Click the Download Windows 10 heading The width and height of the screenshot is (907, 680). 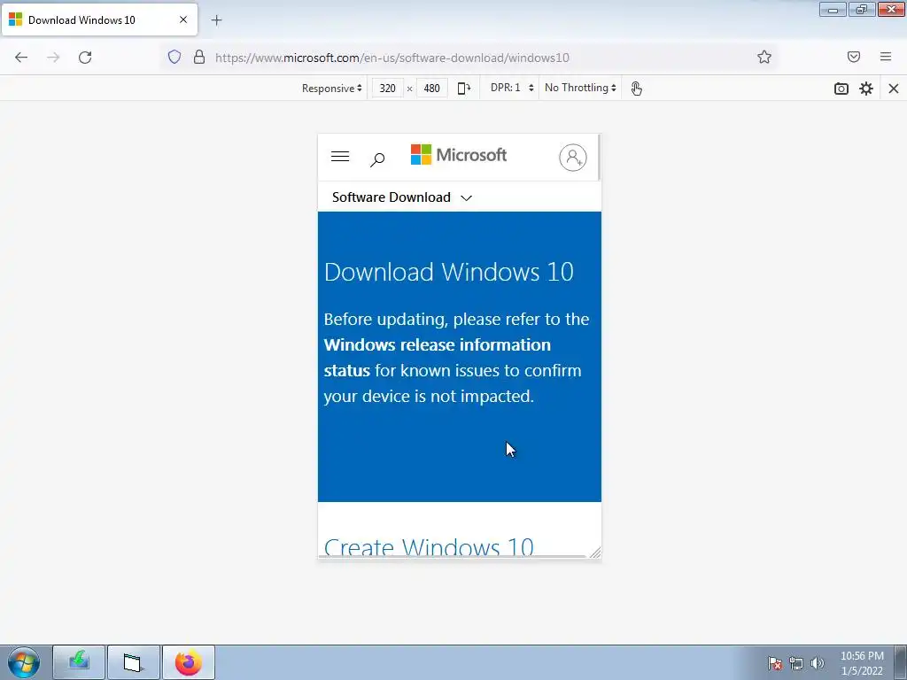448,272
